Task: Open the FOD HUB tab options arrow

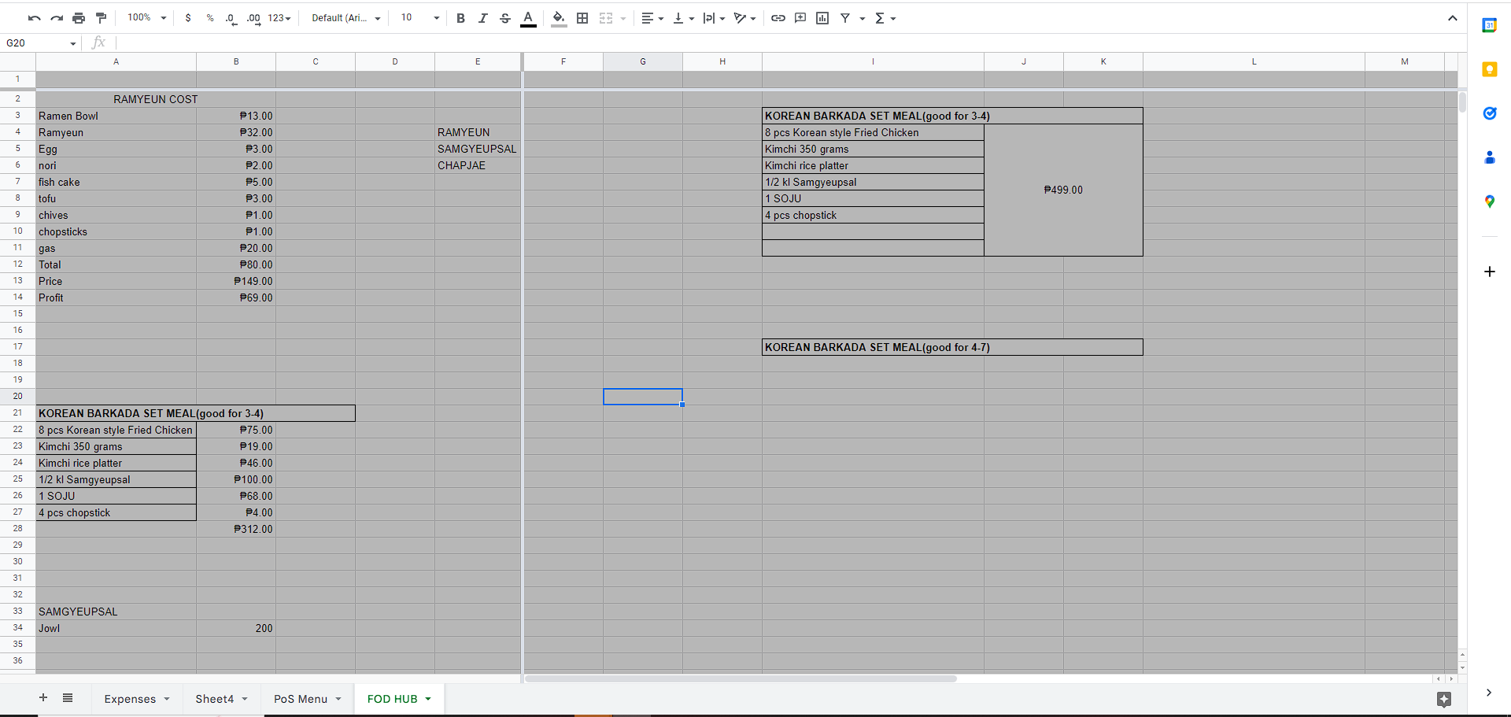Action: point(428,699)
